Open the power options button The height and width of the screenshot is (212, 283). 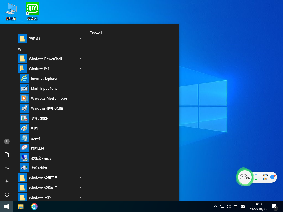[7, 194]
